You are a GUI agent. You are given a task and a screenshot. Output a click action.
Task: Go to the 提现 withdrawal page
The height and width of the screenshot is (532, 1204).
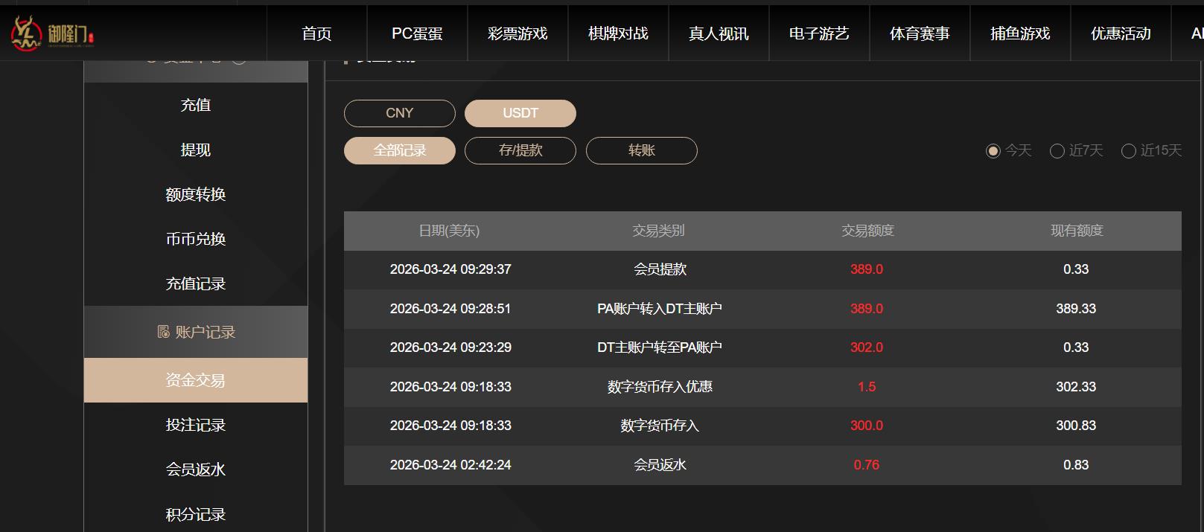pyautogui.click(x=196, y=150)
